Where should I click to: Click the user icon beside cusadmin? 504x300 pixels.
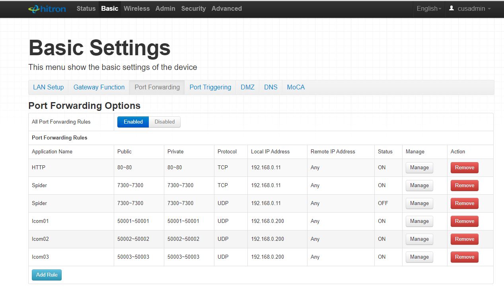click(x=451, y=8)
